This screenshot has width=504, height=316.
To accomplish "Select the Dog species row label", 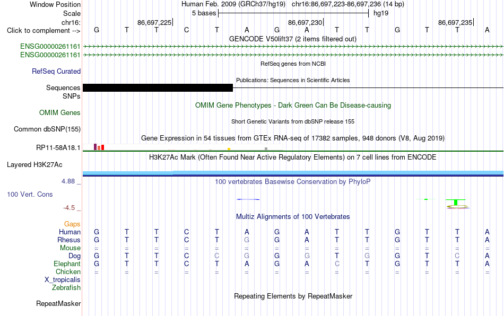I will point(74,256).
